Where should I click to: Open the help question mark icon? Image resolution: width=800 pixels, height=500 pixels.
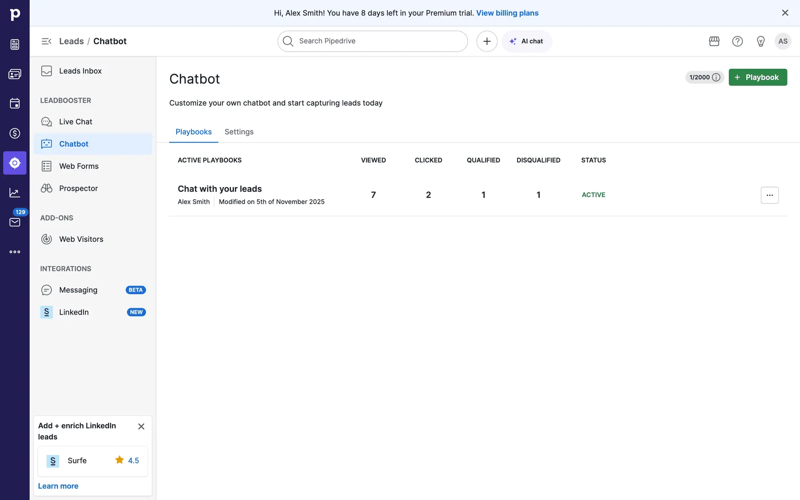737,41
